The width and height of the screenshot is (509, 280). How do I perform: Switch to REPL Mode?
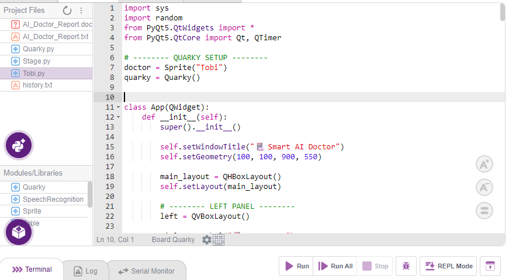coord(448,266)
